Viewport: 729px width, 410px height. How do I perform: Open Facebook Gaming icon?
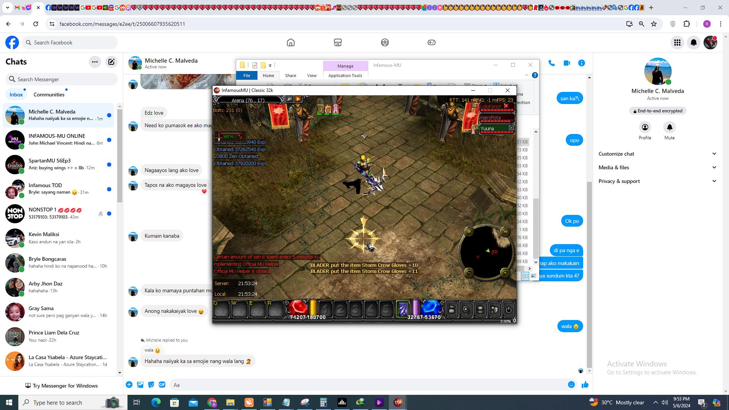click(x=432, y=43)
